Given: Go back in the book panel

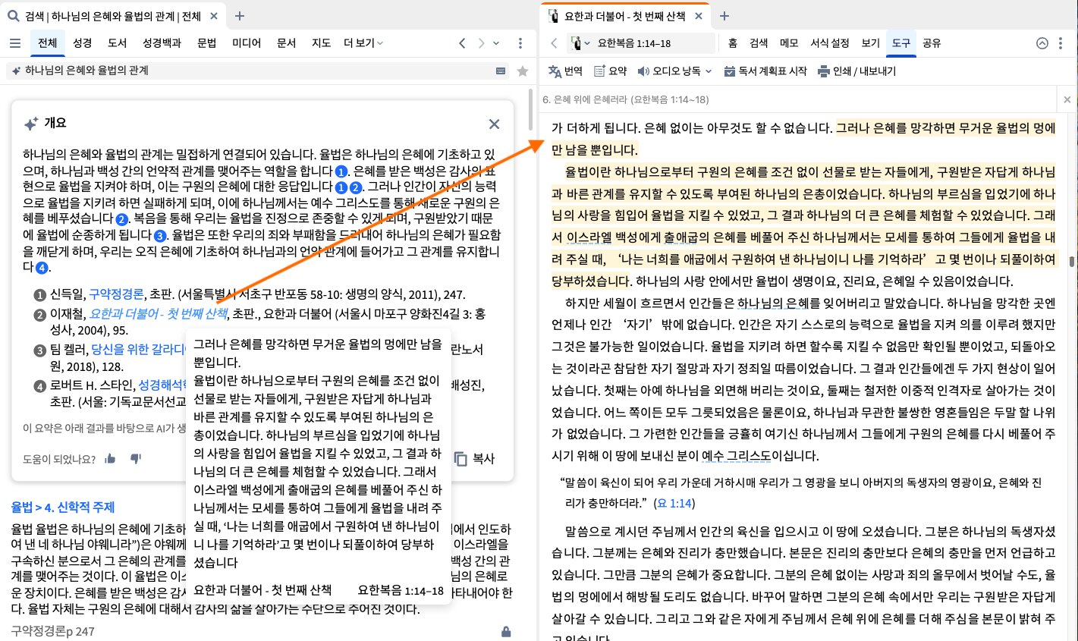Looking at the screenshot, I should click(x=554, y=43).
